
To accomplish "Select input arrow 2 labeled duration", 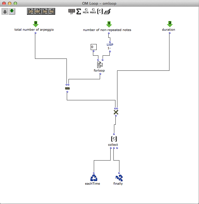I will coord(170,24).
